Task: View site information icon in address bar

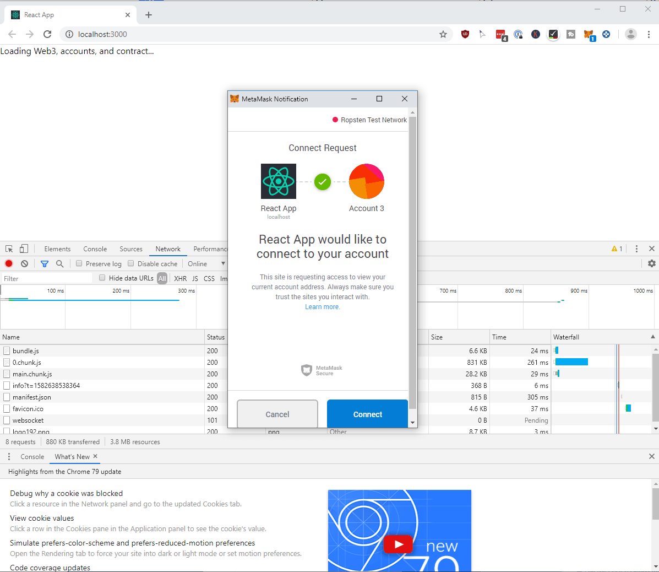Action: coord(69,34)
